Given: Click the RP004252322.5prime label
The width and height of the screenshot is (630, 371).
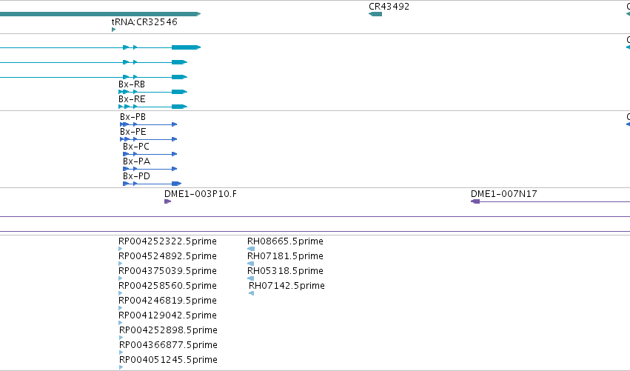Looking at the screenshot, I should point(167,241).
